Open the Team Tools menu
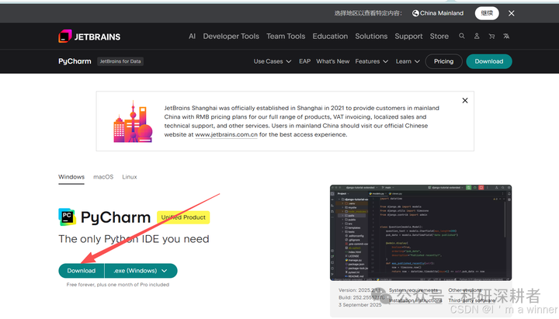Image resolution: width=559 pixels, height=319 pixels. (x=286, y=36)
